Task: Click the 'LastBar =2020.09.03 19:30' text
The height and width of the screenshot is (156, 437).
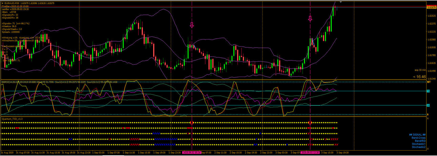Action: click(15, 9)
